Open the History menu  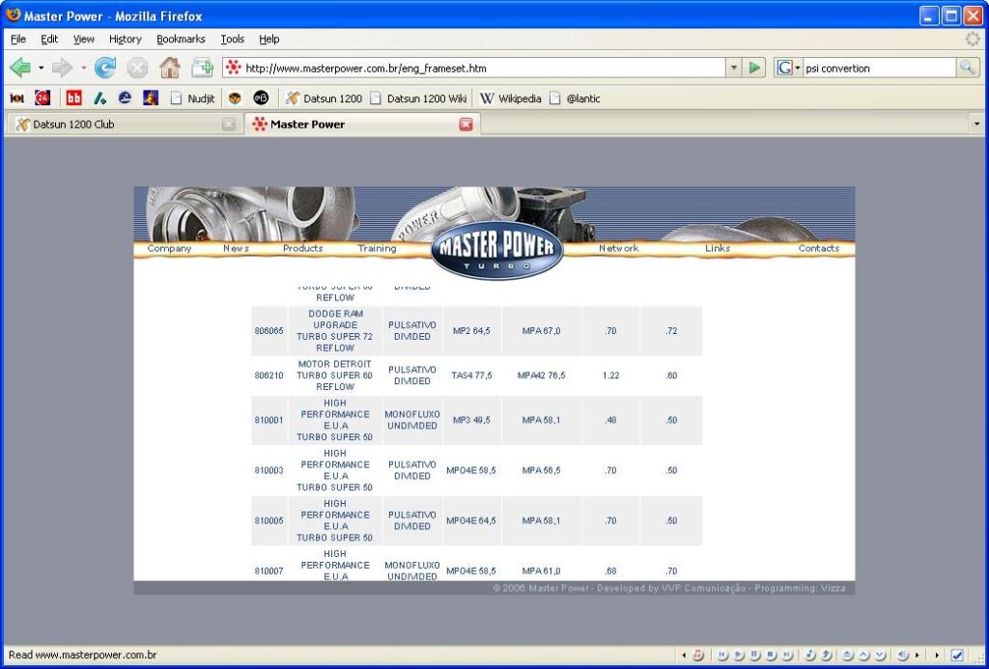tap(125, 39)
